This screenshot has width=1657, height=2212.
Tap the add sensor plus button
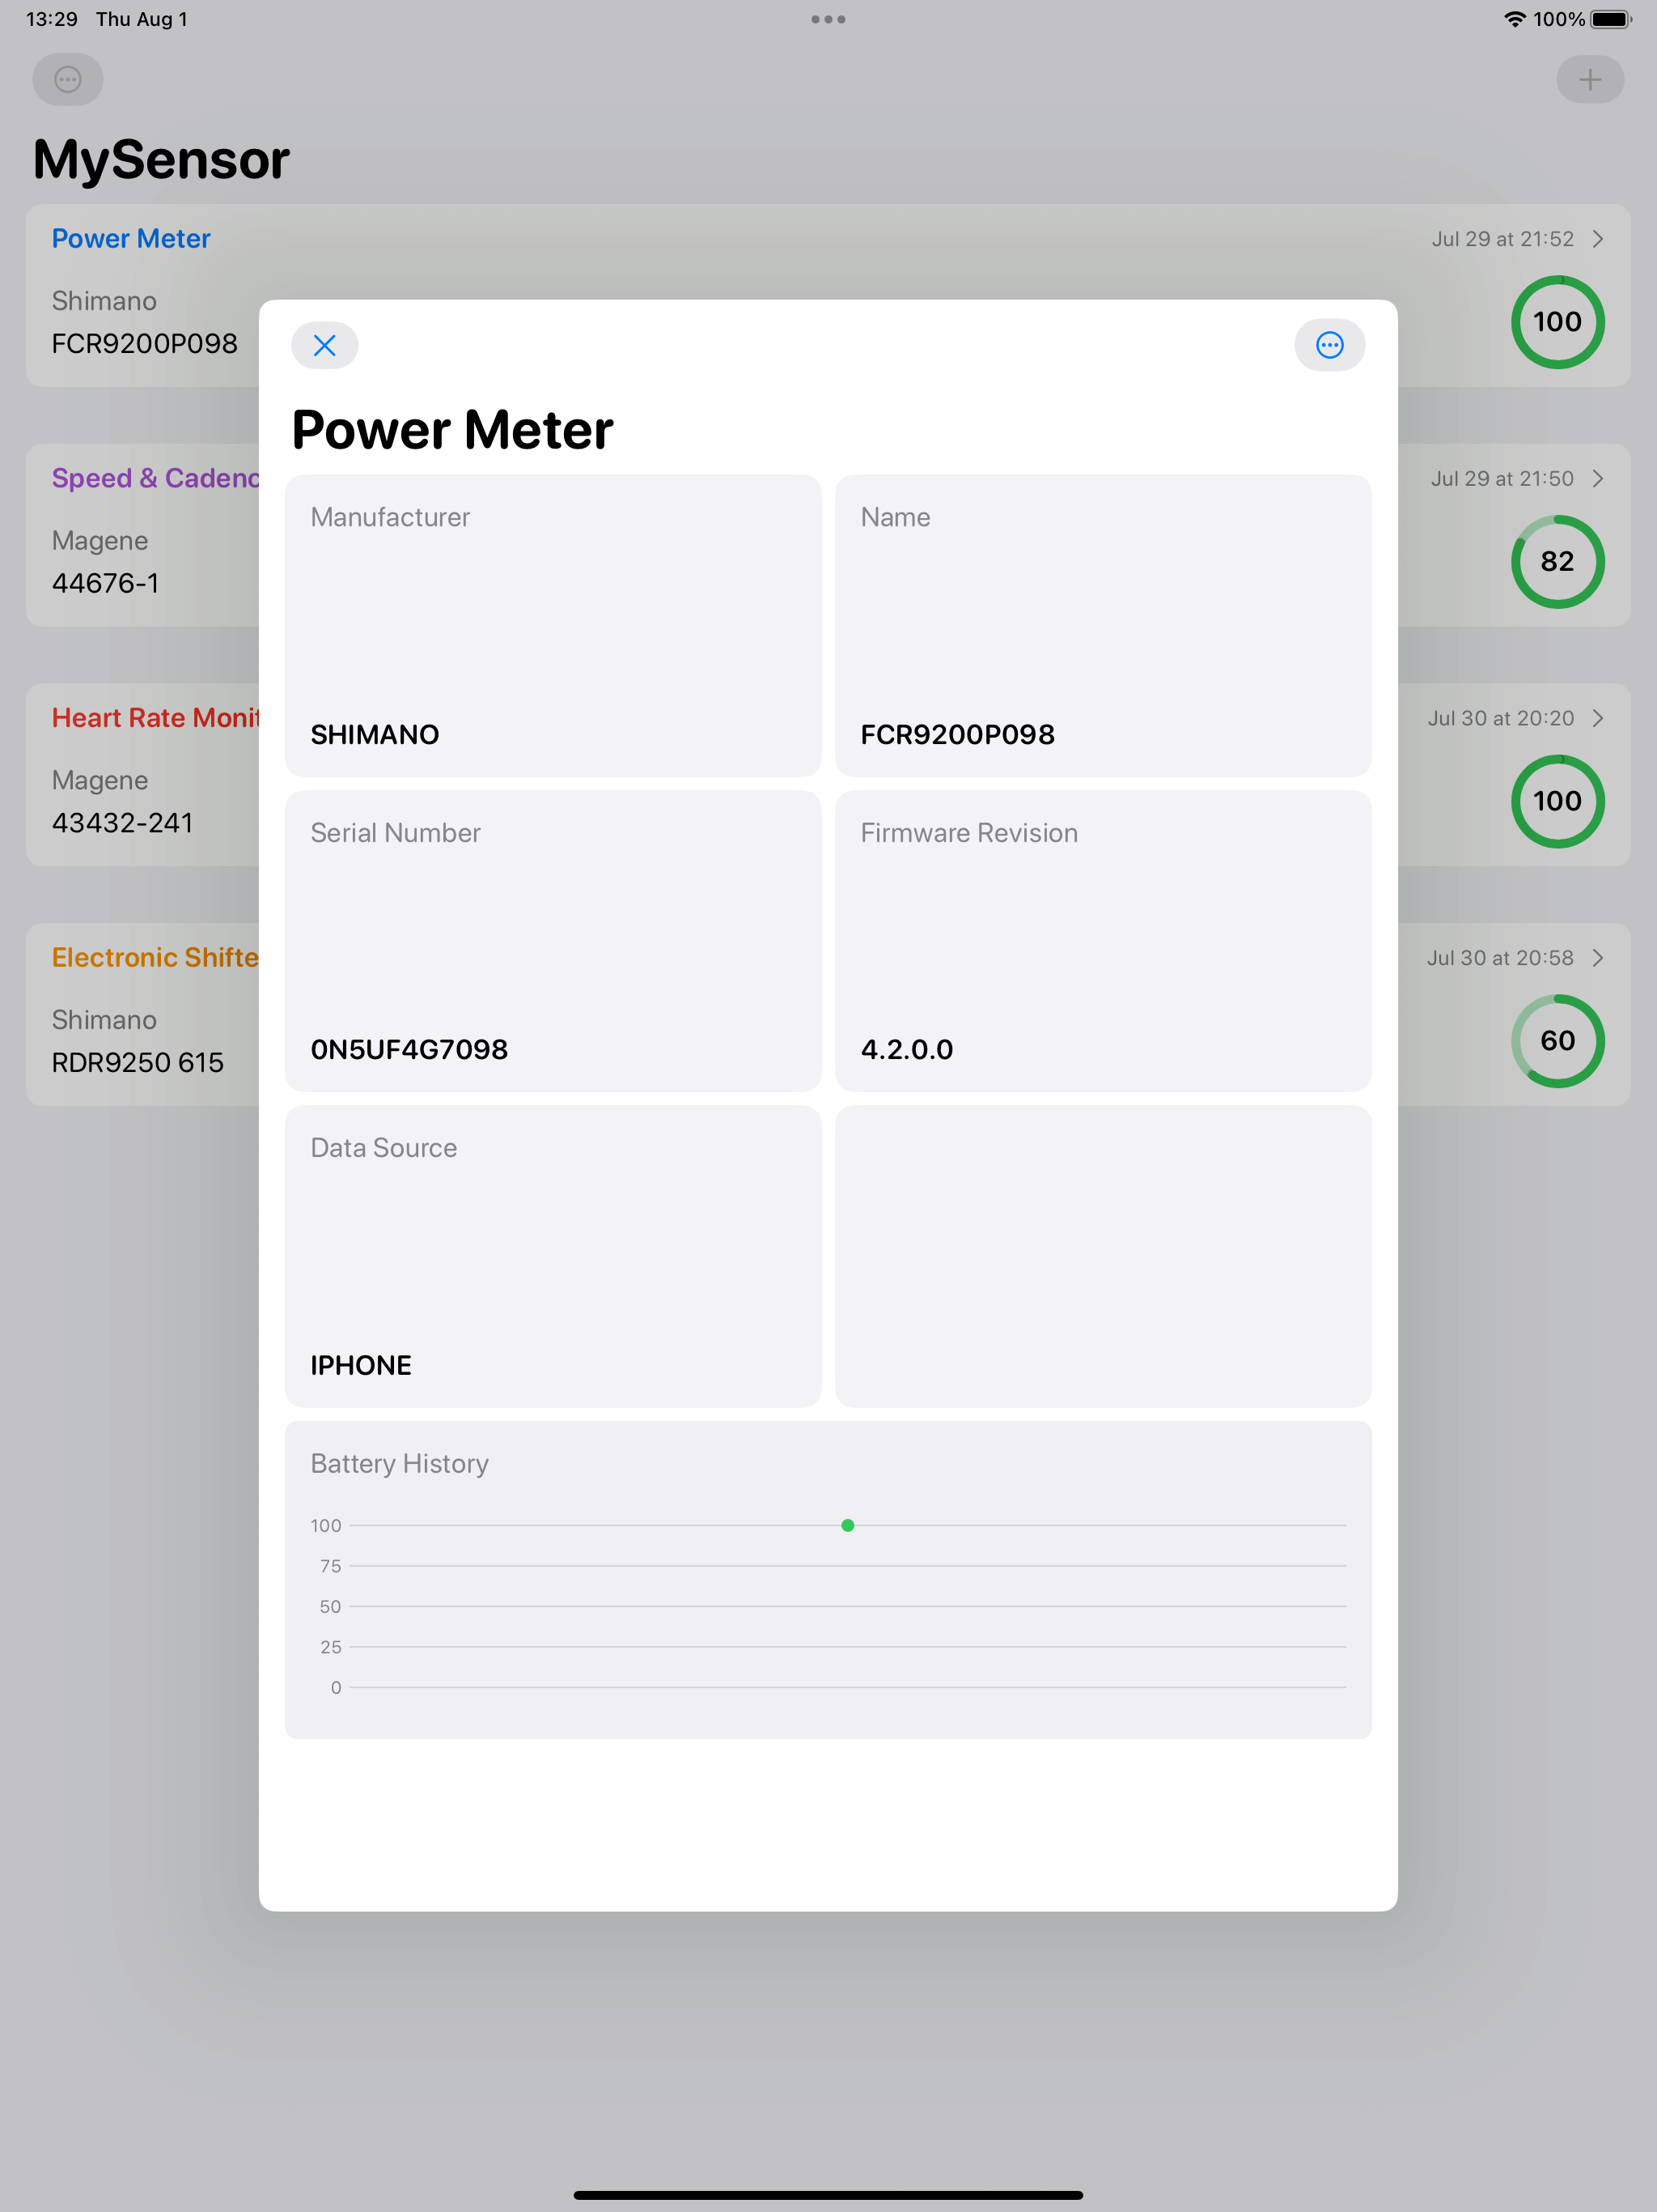point(1589,79)
